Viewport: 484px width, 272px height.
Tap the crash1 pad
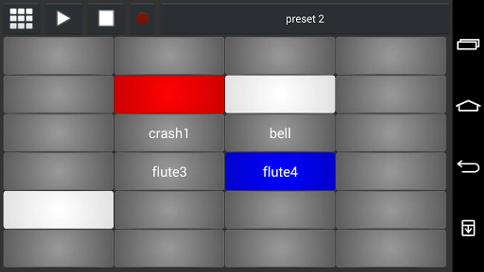coord(169,133)
